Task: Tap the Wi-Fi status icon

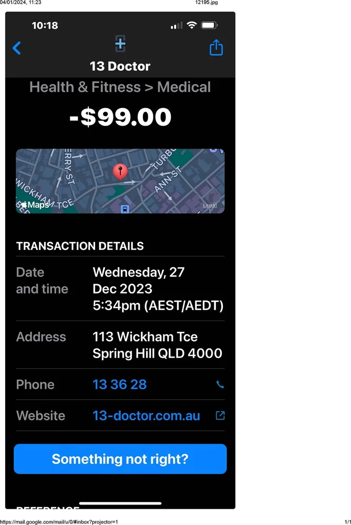Action: (x=192, y=25)
